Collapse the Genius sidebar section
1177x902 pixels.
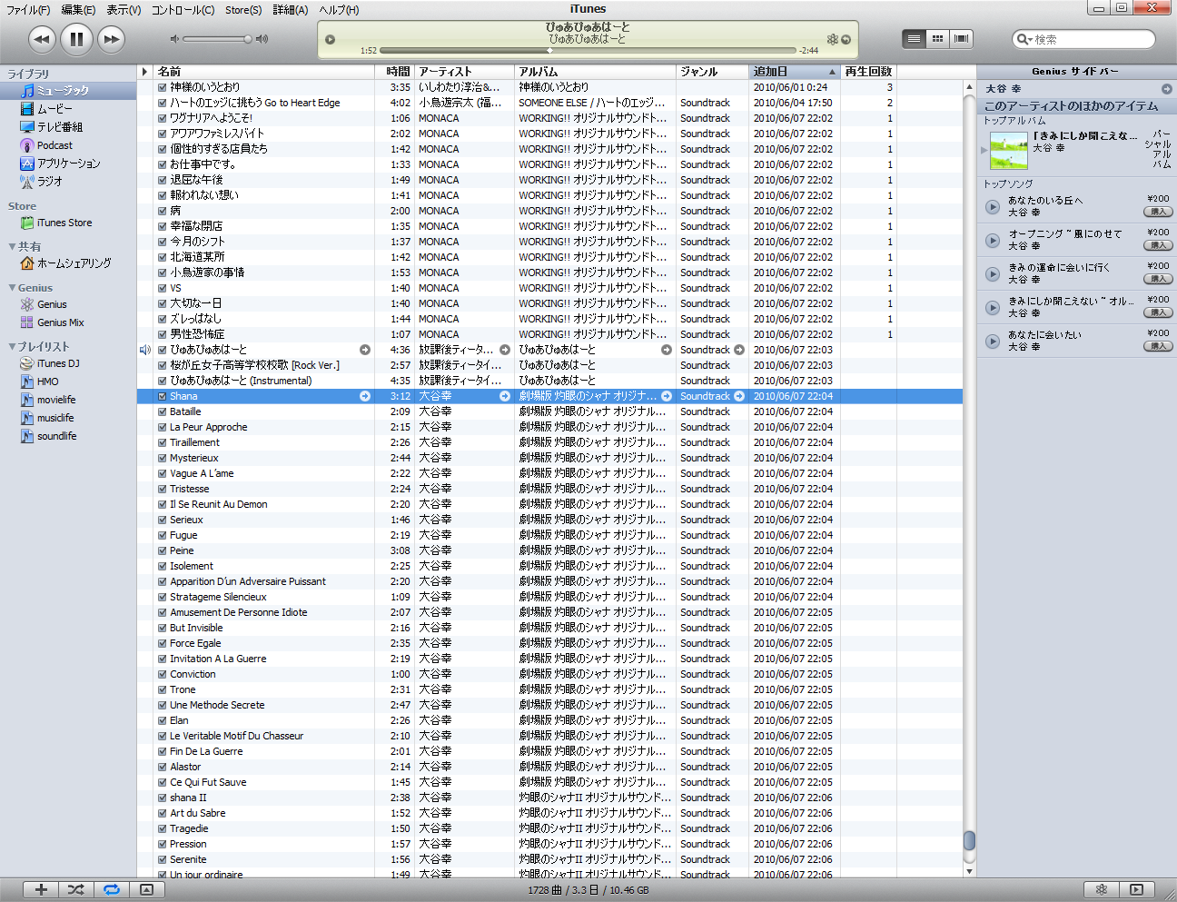pos(12,287)
